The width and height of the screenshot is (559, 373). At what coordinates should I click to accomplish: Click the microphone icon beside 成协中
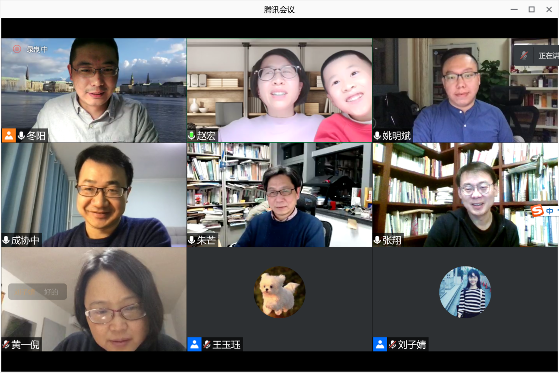(x=6, y=240)
